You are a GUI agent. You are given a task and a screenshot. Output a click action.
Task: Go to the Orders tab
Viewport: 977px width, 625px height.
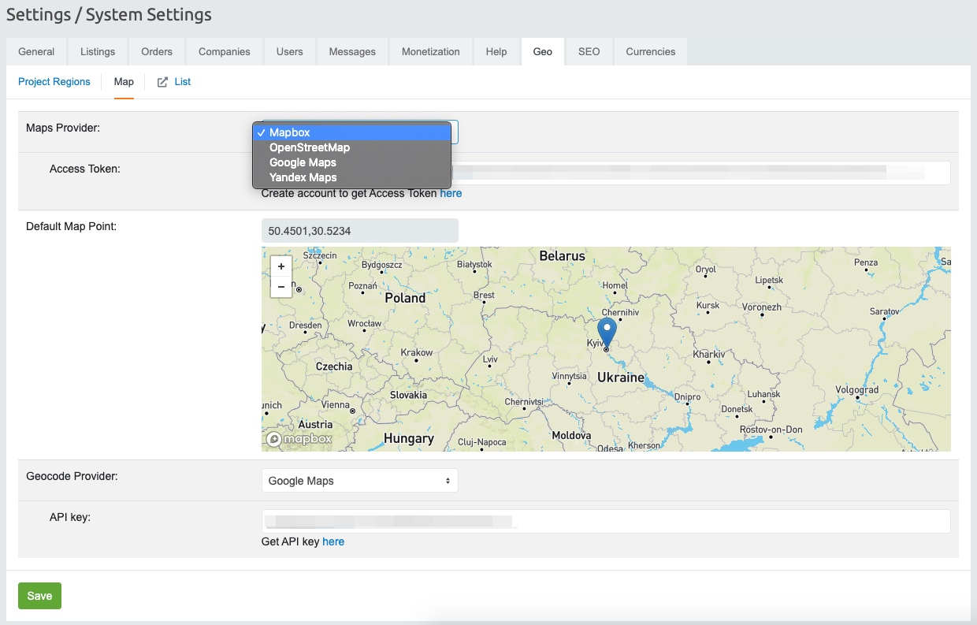[157, 52]
